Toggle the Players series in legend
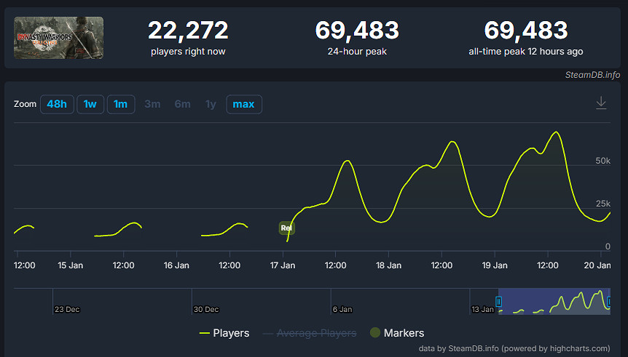This screenshot has height=357, width=628. tap(224, 333)
